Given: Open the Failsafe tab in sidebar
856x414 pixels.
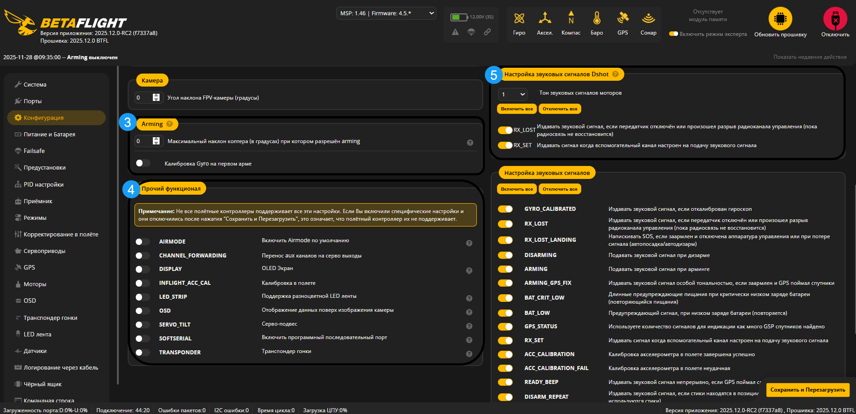Looking at the screenshot, I should pos(34,151).
